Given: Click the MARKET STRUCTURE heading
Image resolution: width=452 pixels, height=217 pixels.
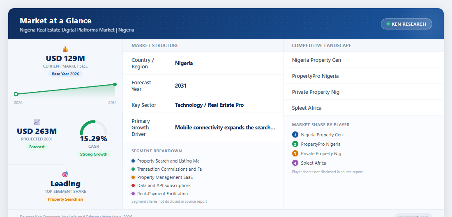Looking at the screenshot, I should coord(155,45).
